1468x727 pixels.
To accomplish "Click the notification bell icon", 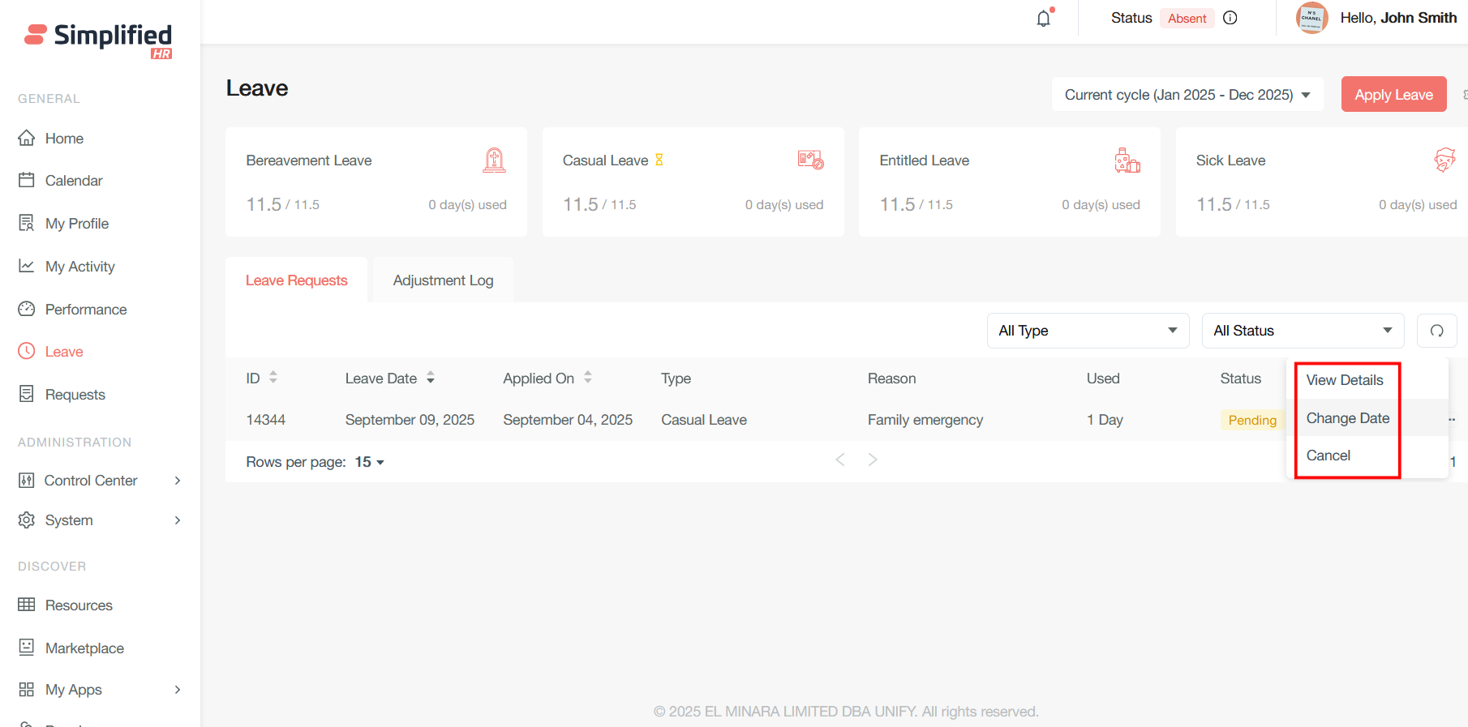I will pyautogui.click(x=1044, y=18).
